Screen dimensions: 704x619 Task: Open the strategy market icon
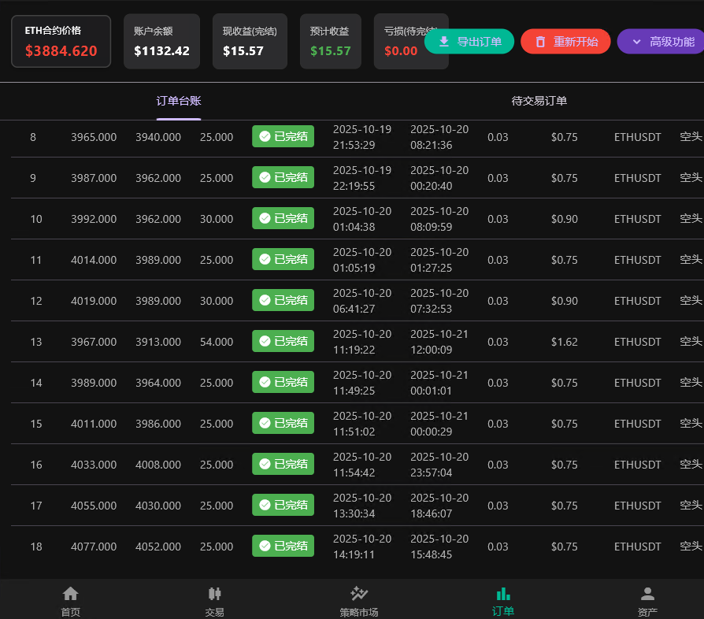[x=359, y=594]
